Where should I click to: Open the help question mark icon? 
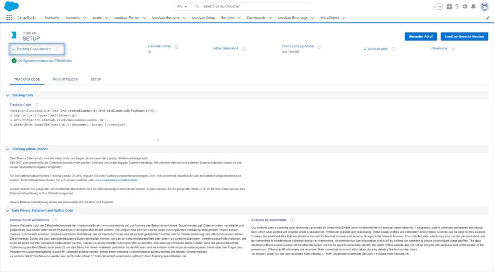[x=457, y=6]
